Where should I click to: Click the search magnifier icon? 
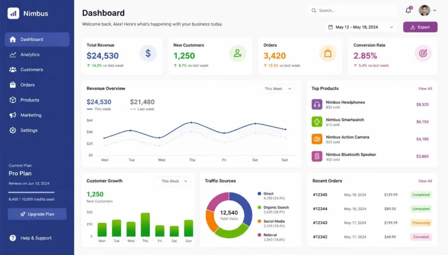point(314,10)
